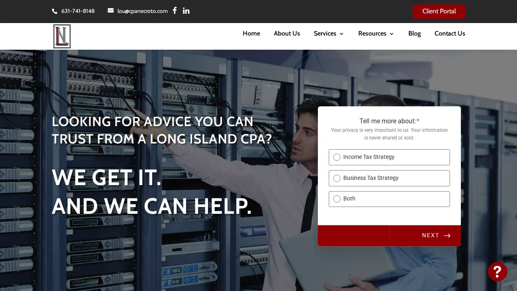517x291 pixels.
Task: Click the lou@cpanecroto.com email link
Action: pos(143,11)
